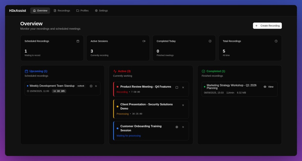Stop the Product Review Meeting recording
The image size is (302, 161).
click(x=177, y=87)
